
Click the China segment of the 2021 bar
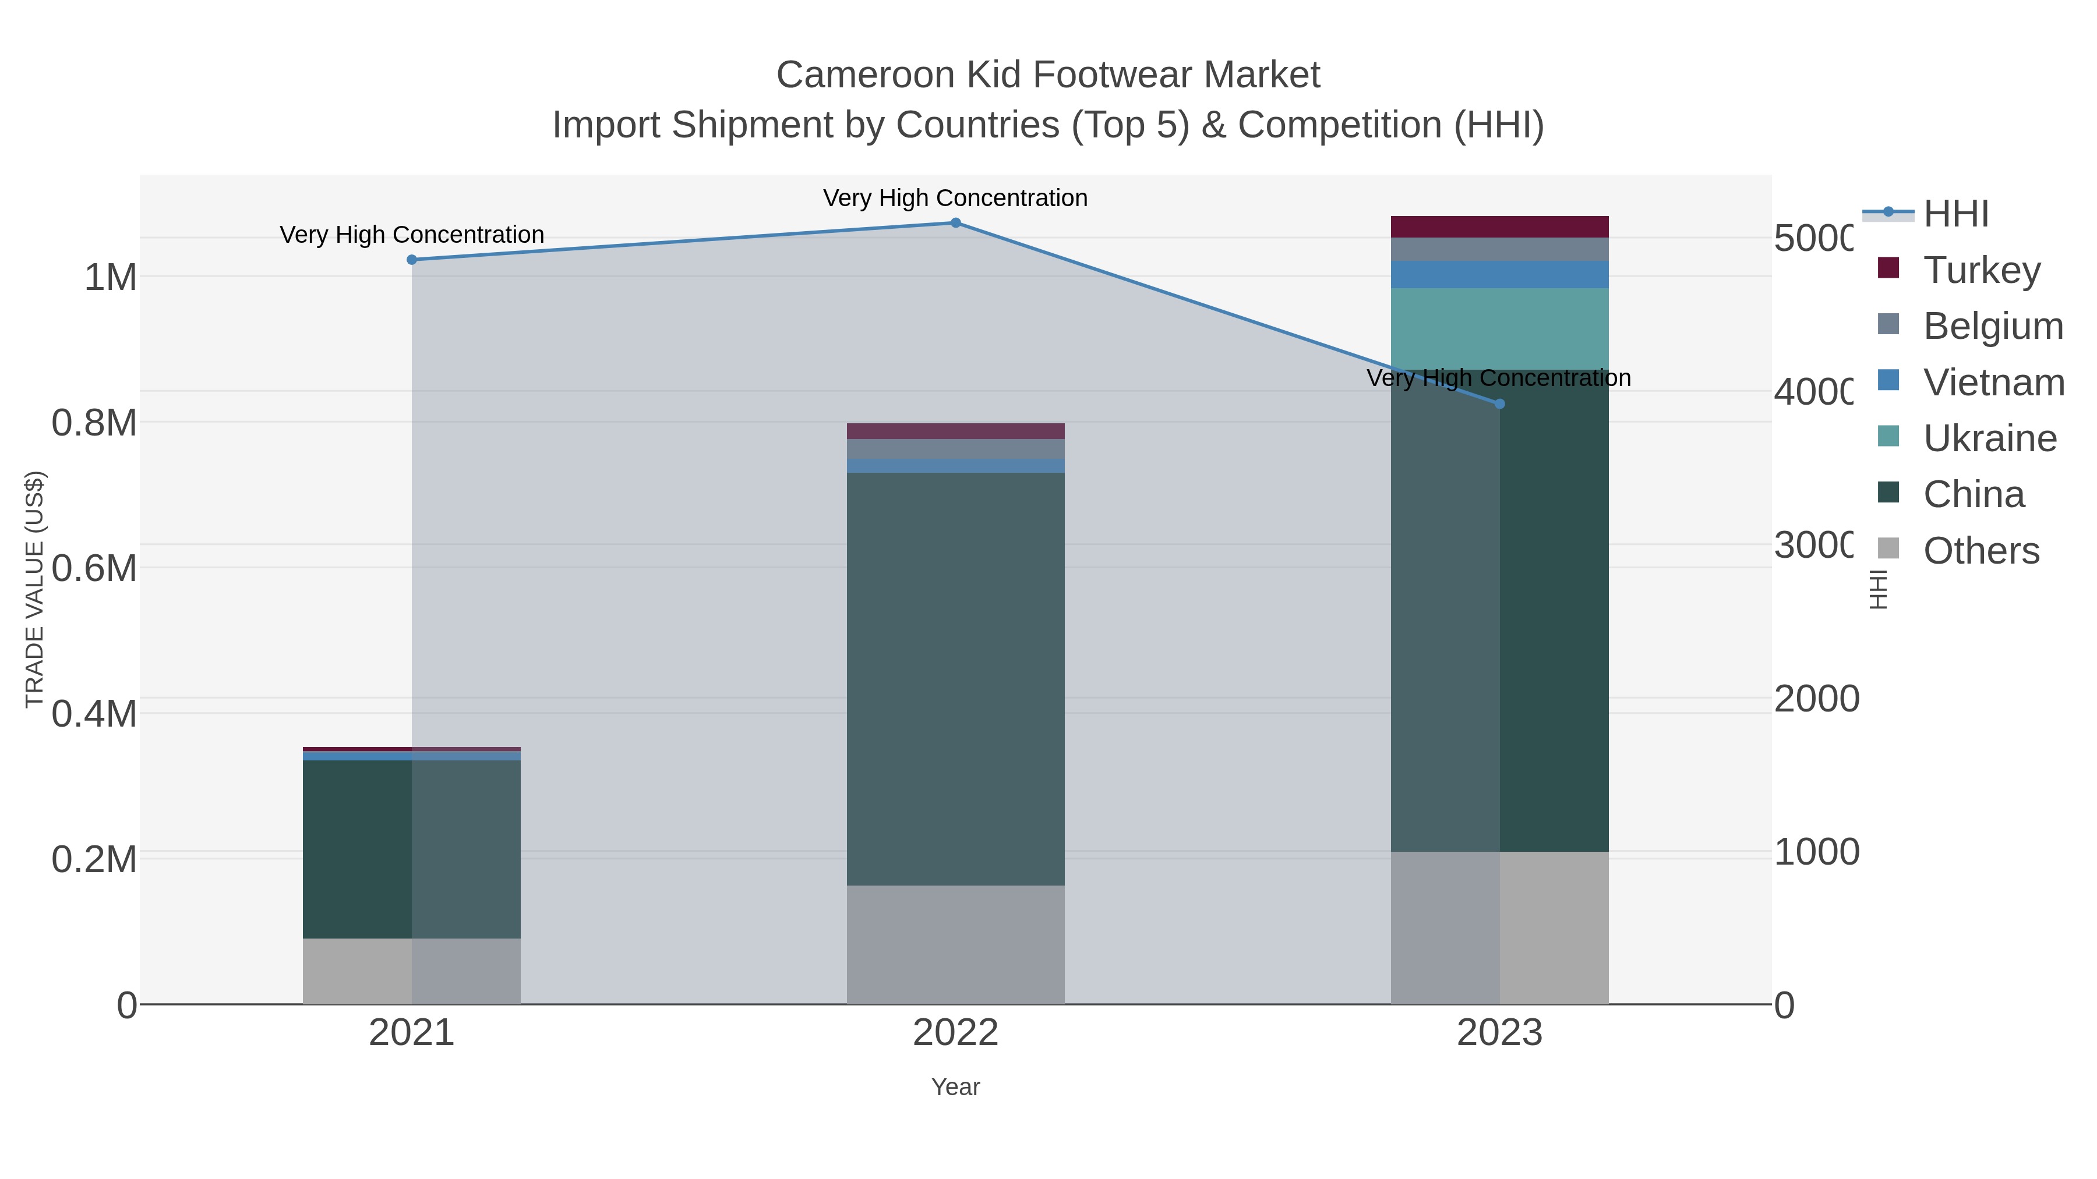[412, 849]
